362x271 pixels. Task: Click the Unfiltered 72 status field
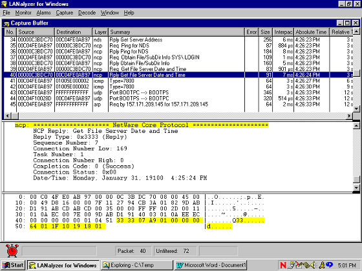175,251
